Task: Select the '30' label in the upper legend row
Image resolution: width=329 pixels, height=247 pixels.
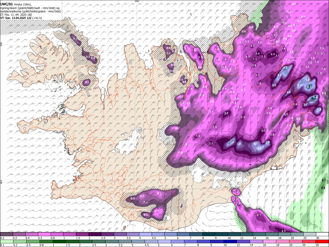Action: pyautogui.click(x=317, y=238)
